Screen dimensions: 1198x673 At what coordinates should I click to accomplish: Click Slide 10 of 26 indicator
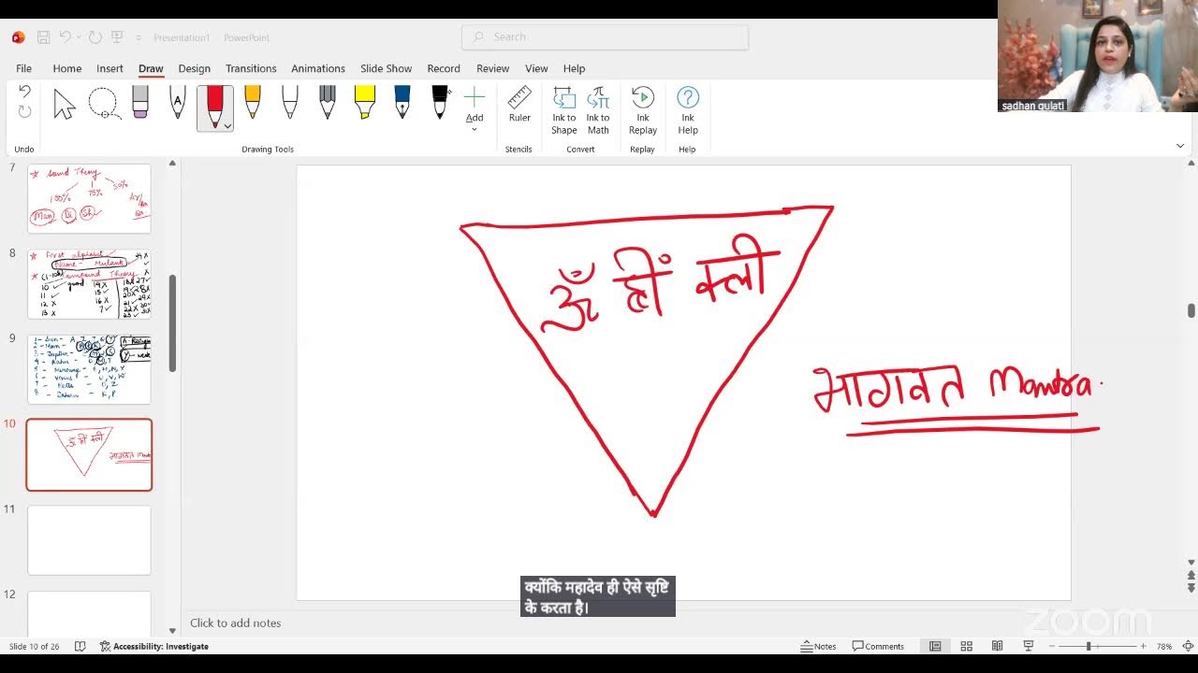(35, 646)
